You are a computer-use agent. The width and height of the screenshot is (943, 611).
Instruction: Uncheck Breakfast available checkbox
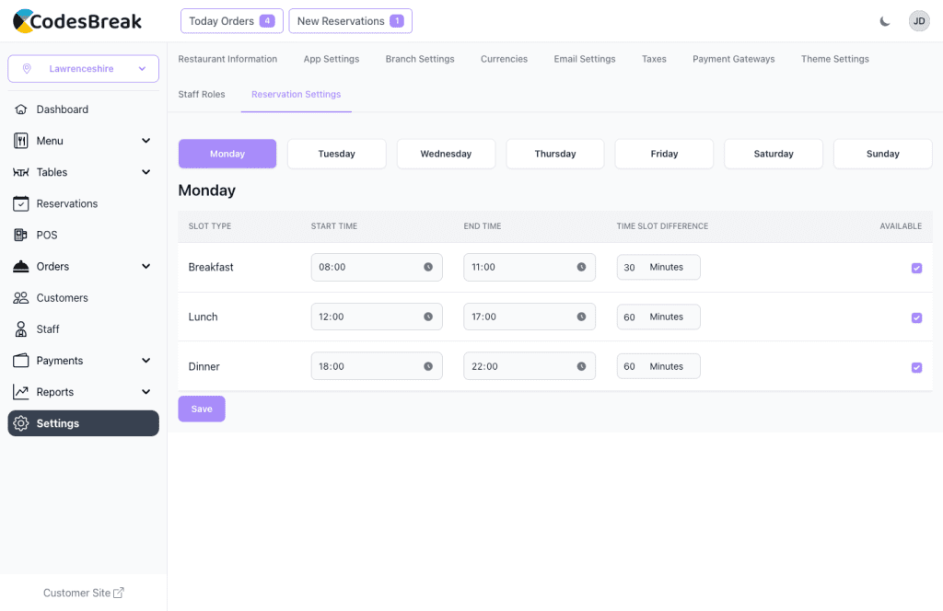coord(916,268)
